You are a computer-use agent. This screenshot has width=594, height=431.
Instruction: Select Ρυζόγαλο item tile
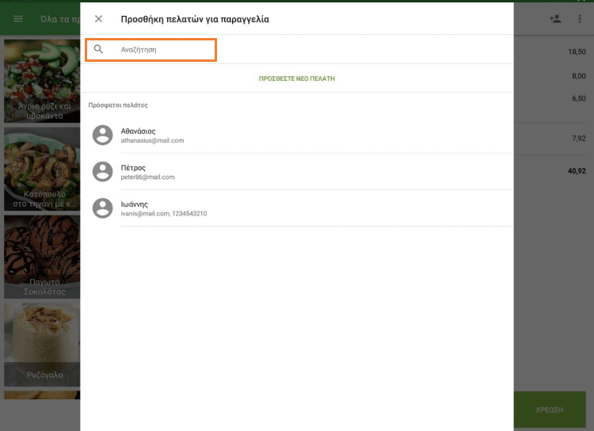[42, 345]
